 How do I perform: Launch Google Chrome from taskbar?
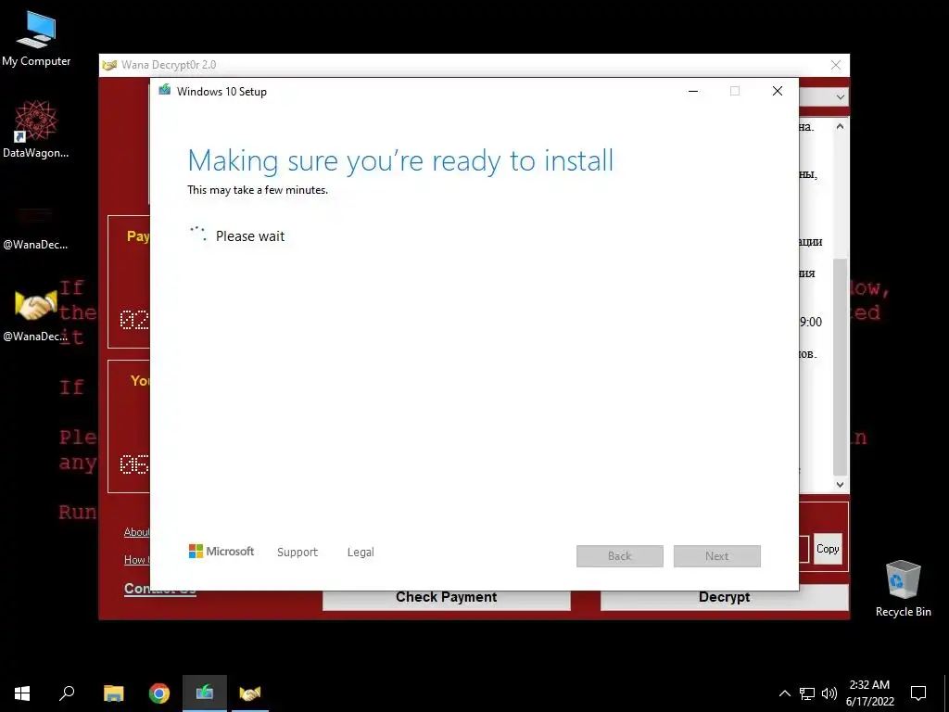[x=159, y=693]
